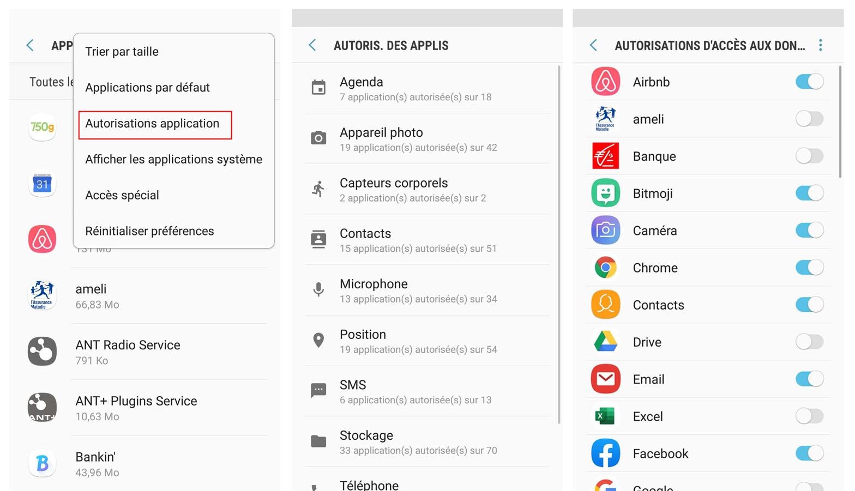Tap '10,63 Mo' size text

(97, 417)
